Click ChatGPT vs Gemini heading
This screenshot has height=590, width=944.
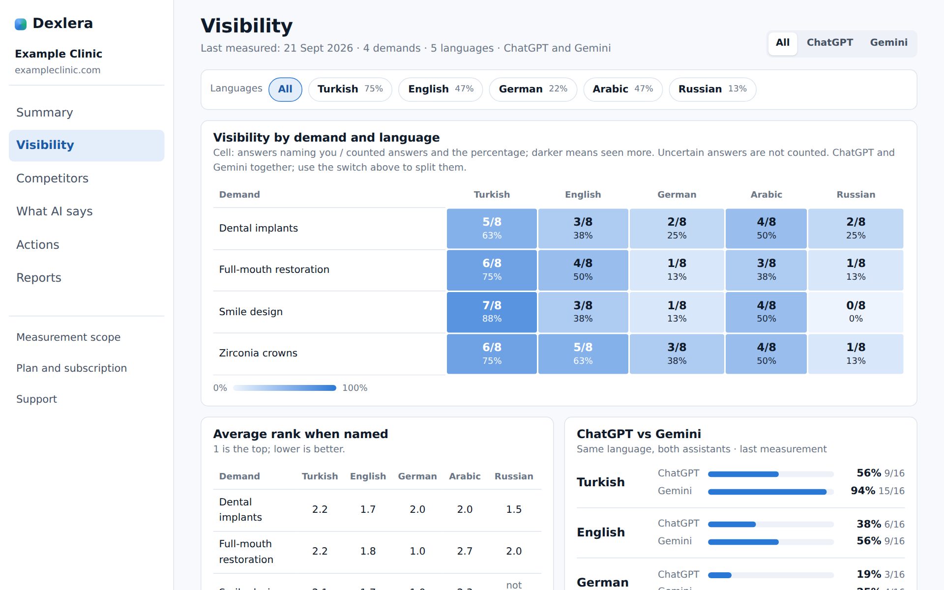[639, 434]
